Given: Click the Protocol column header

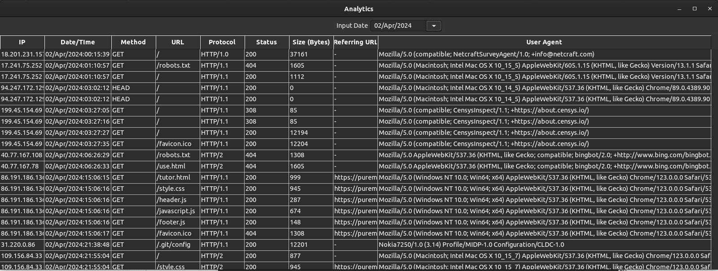Looking at the screenshot, I should pos(222,42).
